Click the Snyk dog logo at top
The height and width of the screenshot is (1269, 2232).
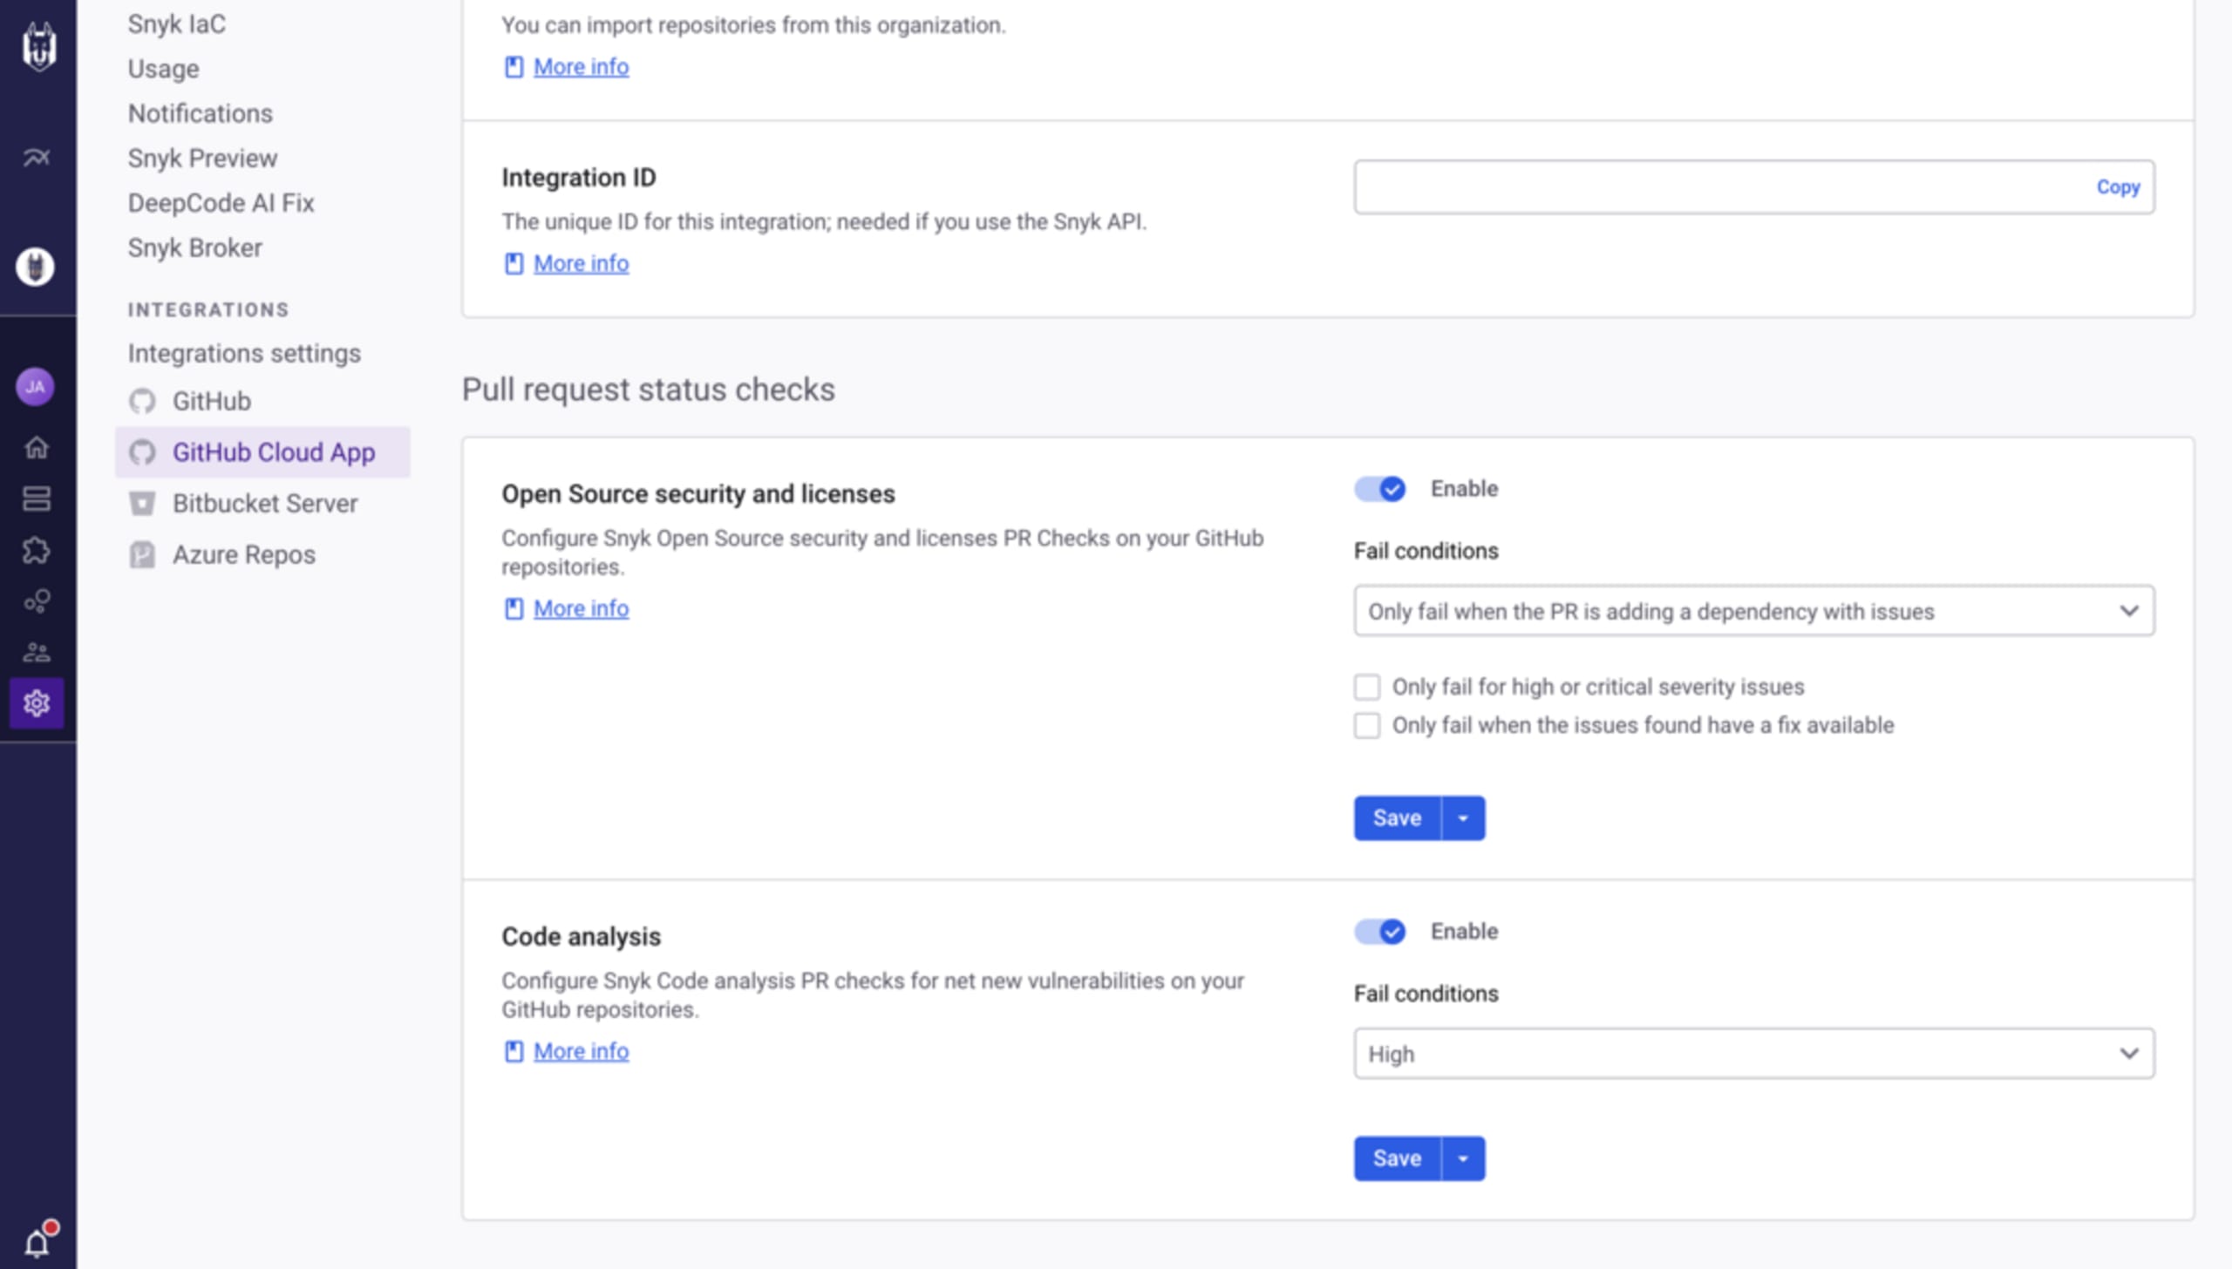click(x=38, y=46)
